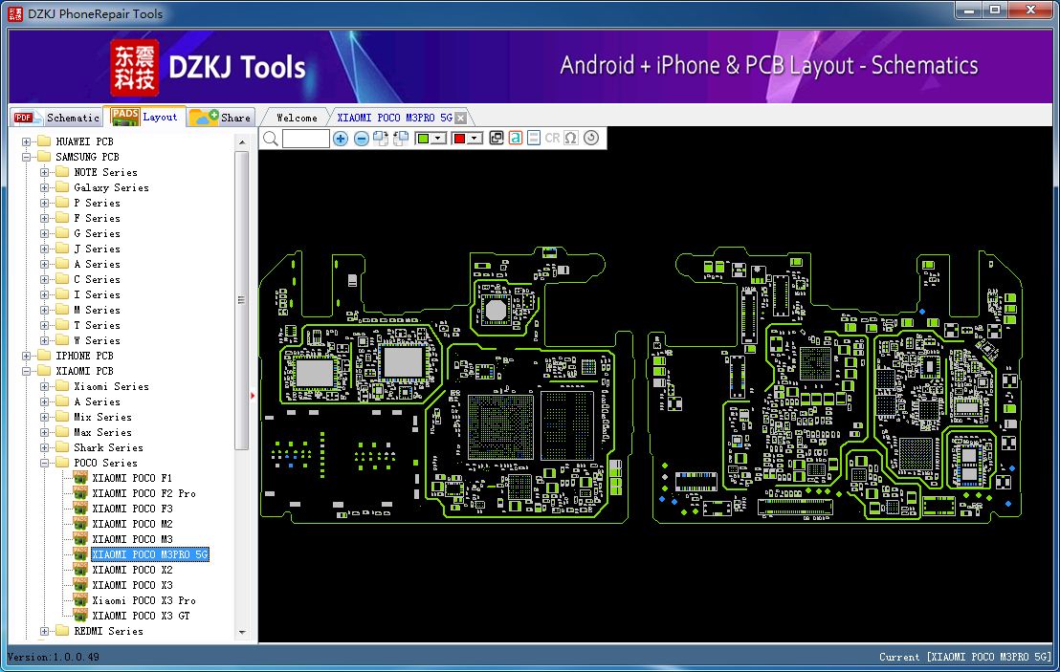Screen dimensions: 1060x672
Task: Toggle the CR components icon
Action: point(552,139)
